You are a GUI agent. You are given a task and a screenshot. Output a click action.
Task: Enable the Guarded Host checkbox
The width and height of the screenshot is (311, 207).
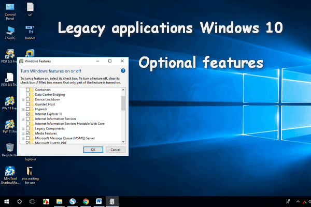pos(28,104)
